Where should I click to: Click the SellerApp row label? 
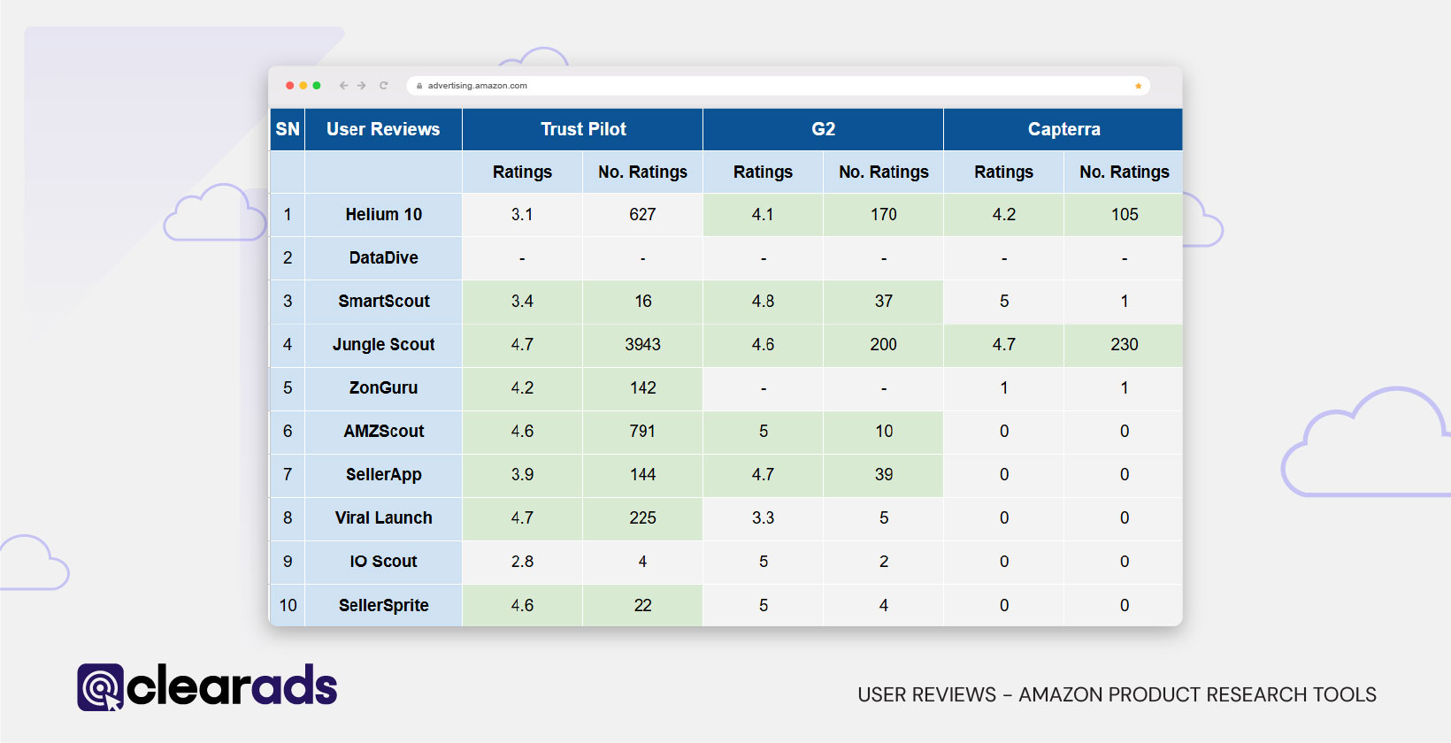point(383,474)
